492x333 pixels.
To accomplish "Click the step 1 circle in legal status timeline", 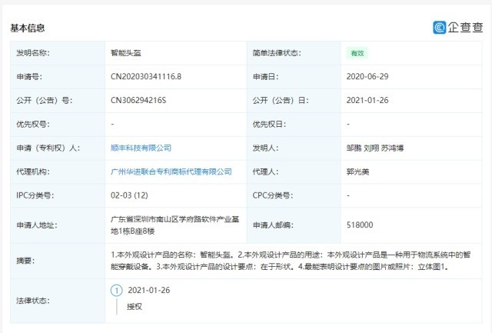I will click(116, 290).
